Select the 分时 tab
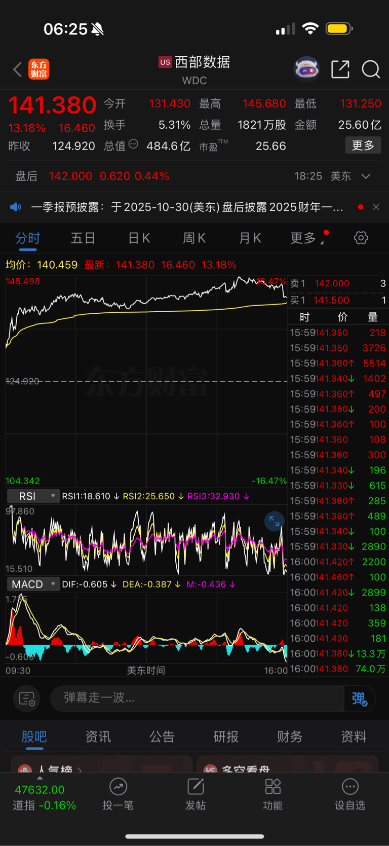The image size is (389, 846). point(28,238)
